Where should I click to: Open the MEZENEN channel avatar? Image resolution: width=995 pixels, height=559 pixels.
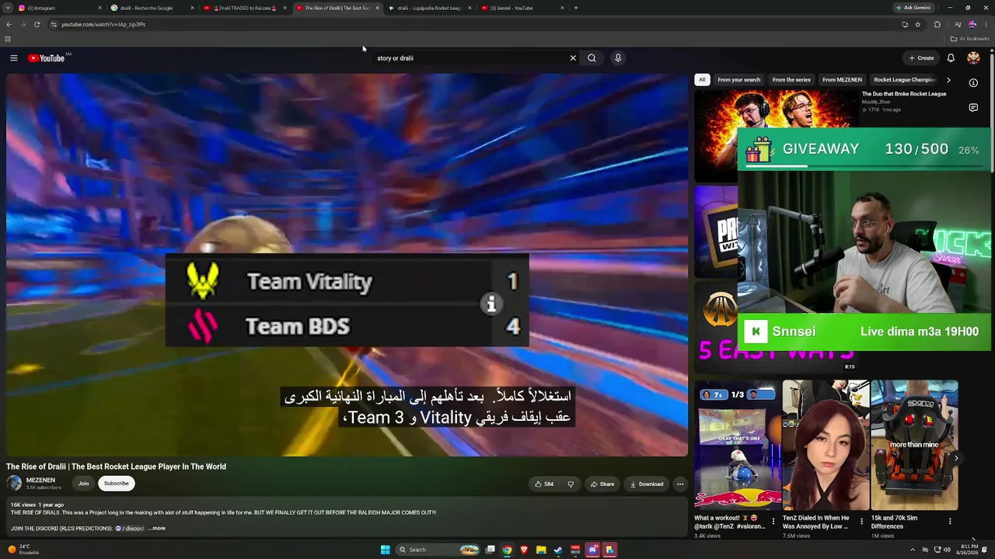click(14, 483)
